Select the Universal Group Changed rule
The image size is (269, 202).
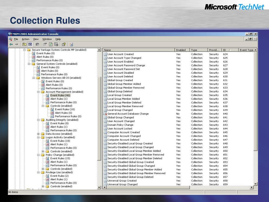pos(122,184)
